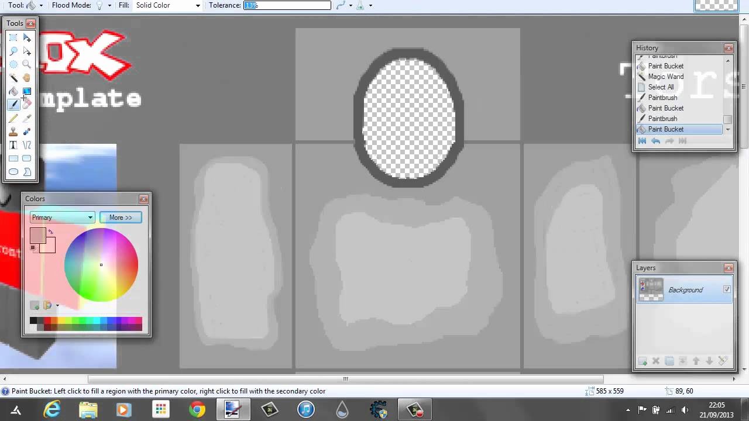Pick a hue on the color wheel
The image size is (749, 421).
point(101,265)
